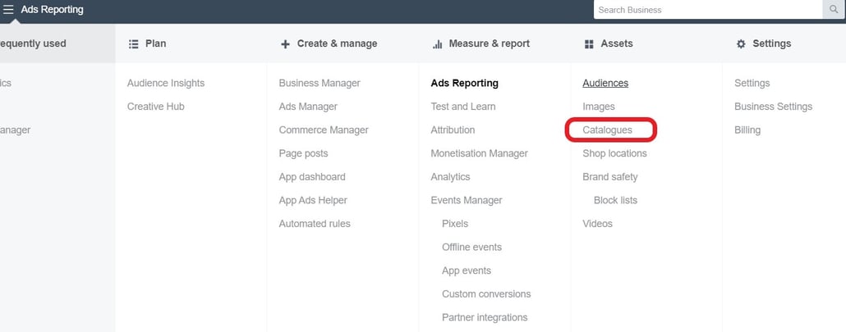Open Images under Assets
Viewport: 846px width, 332px height.
point(598,107)
